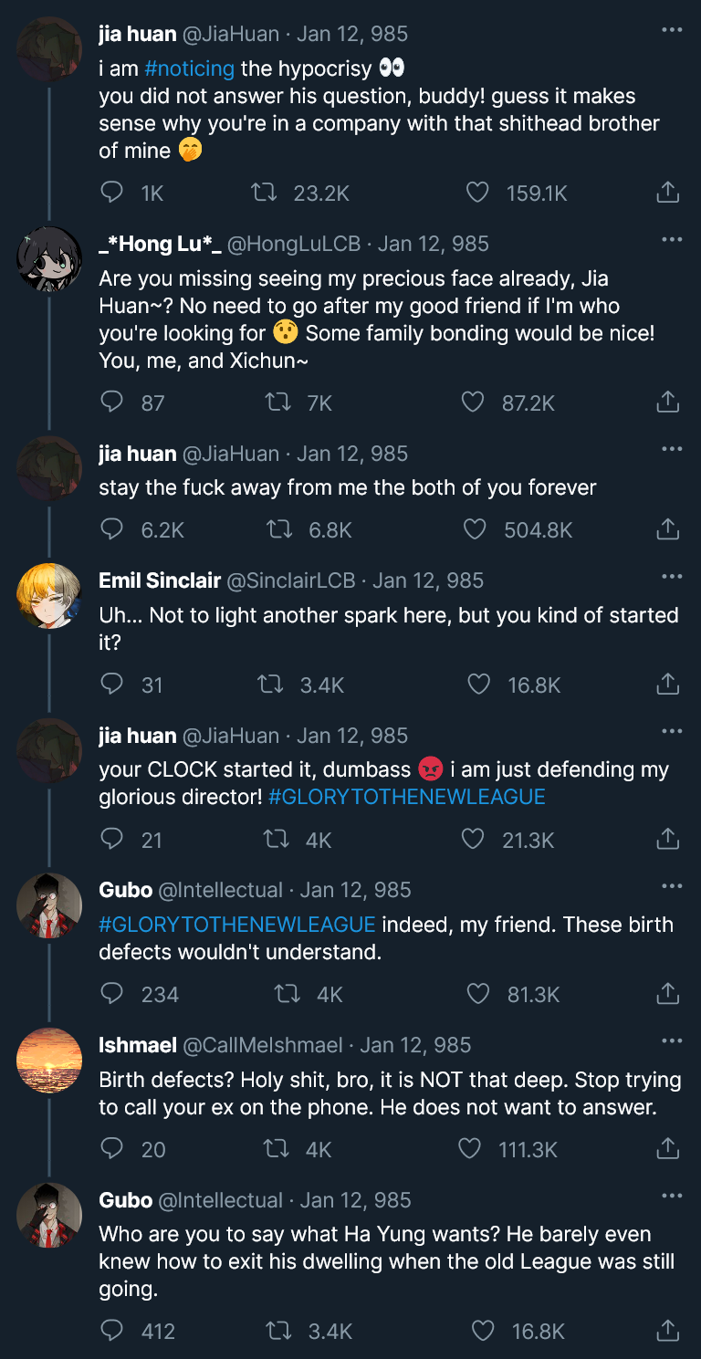Like the 'stay the fuck away' tweet
701x1359 pixels.
[x=475, y=529]
